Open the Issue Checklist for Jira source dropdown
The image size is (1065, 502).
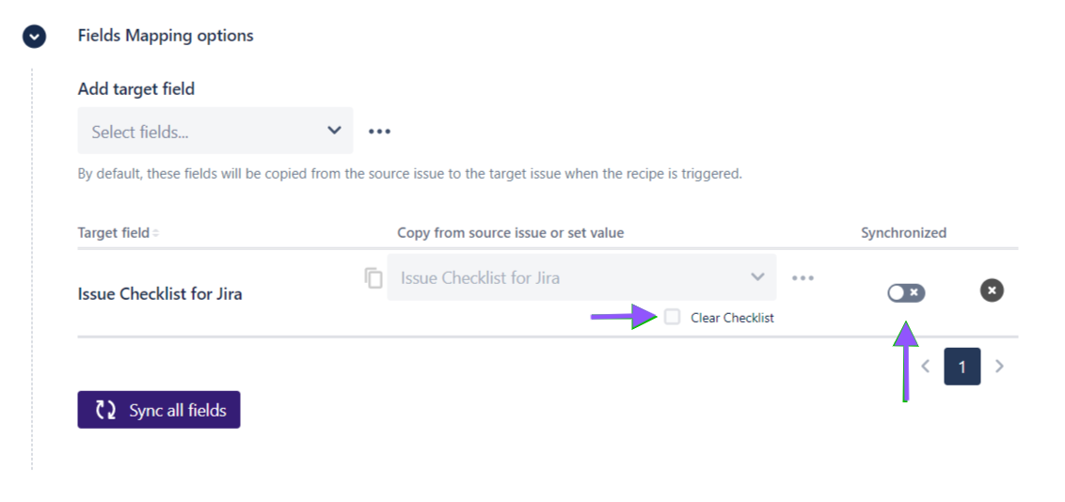[581, 277]
